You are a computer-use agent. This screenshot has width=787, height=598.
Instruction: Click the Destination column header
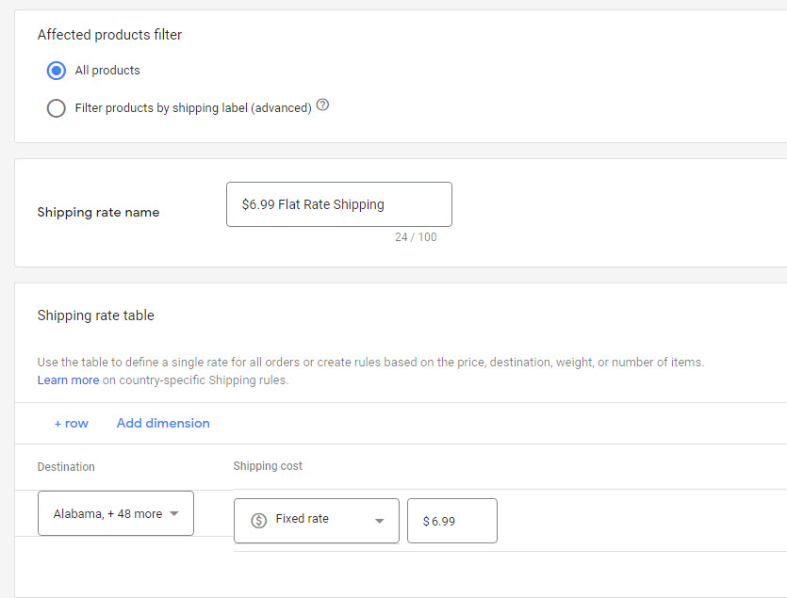pyautogui.click(x=66, y=467)
